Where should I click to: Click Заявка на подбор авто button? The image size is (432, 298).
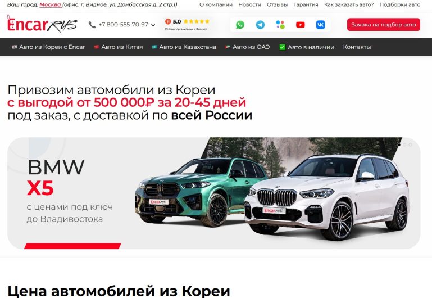(x=384, y=25)
